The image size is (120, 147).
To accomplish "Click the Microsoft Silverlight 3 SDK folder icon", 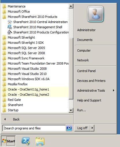I will tap(4, 43).
